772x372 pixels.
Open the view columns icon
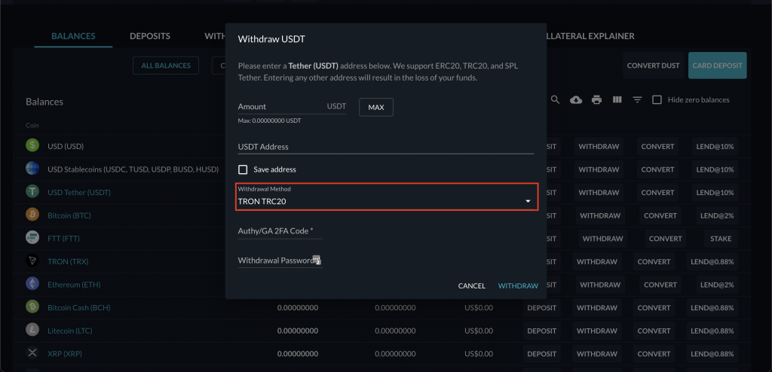(617, 100)
